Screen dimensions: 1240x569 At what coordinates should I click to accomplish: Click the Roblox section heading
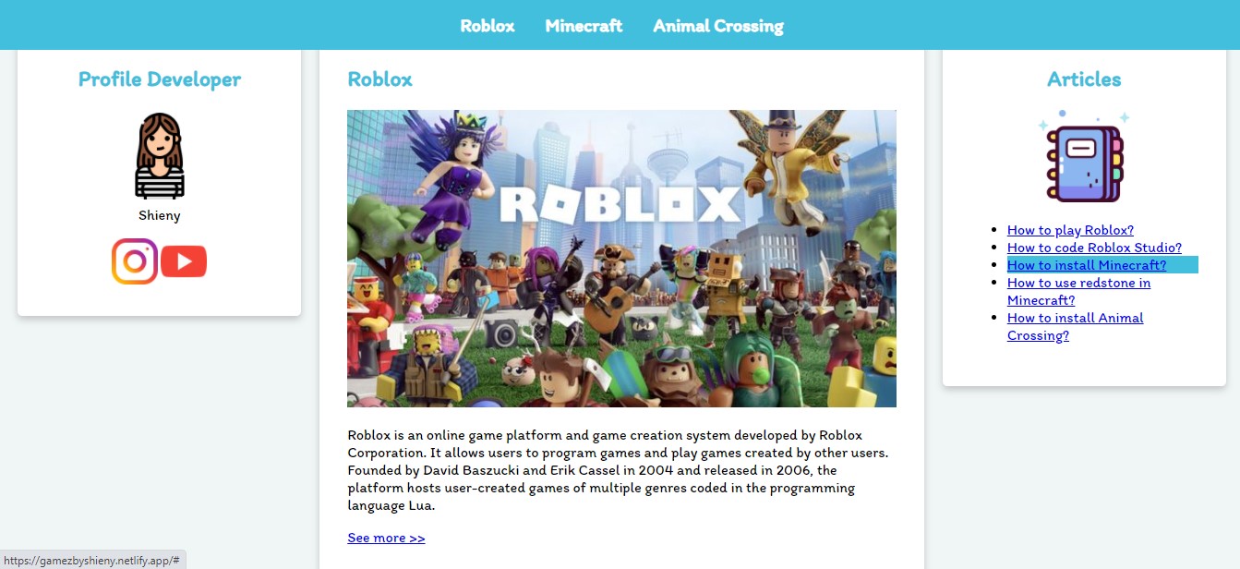click(x=379, y=79)
